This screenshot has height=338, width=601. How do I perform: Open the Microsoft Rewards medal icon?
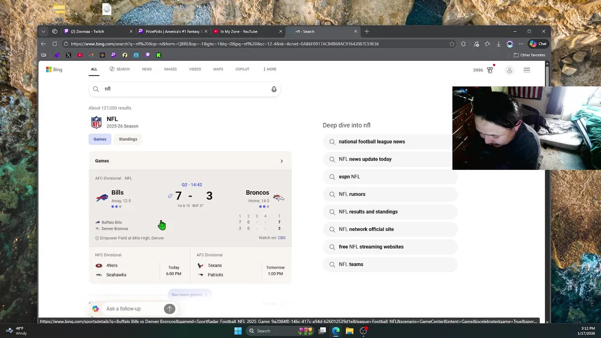pyautogui.click(x=490, y=70)
